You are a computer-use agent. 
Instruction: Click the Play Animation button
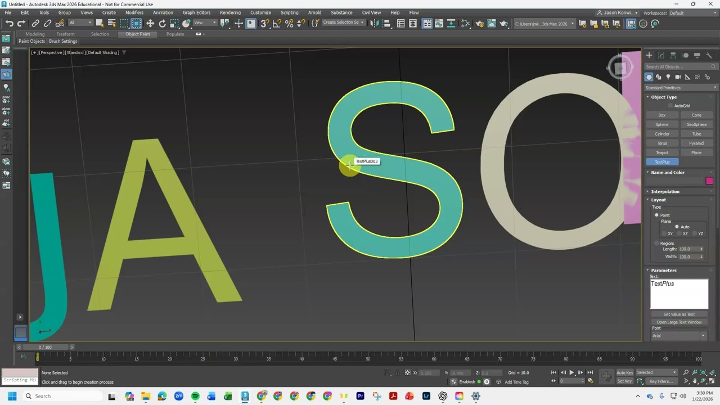pos(571,372)
